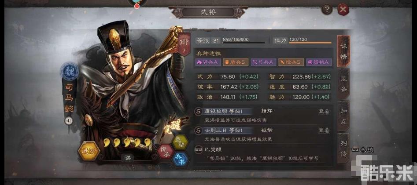The image size is (417, 185).
Task: Tap the 御 7 red banner badge
Action: point(184,44)
